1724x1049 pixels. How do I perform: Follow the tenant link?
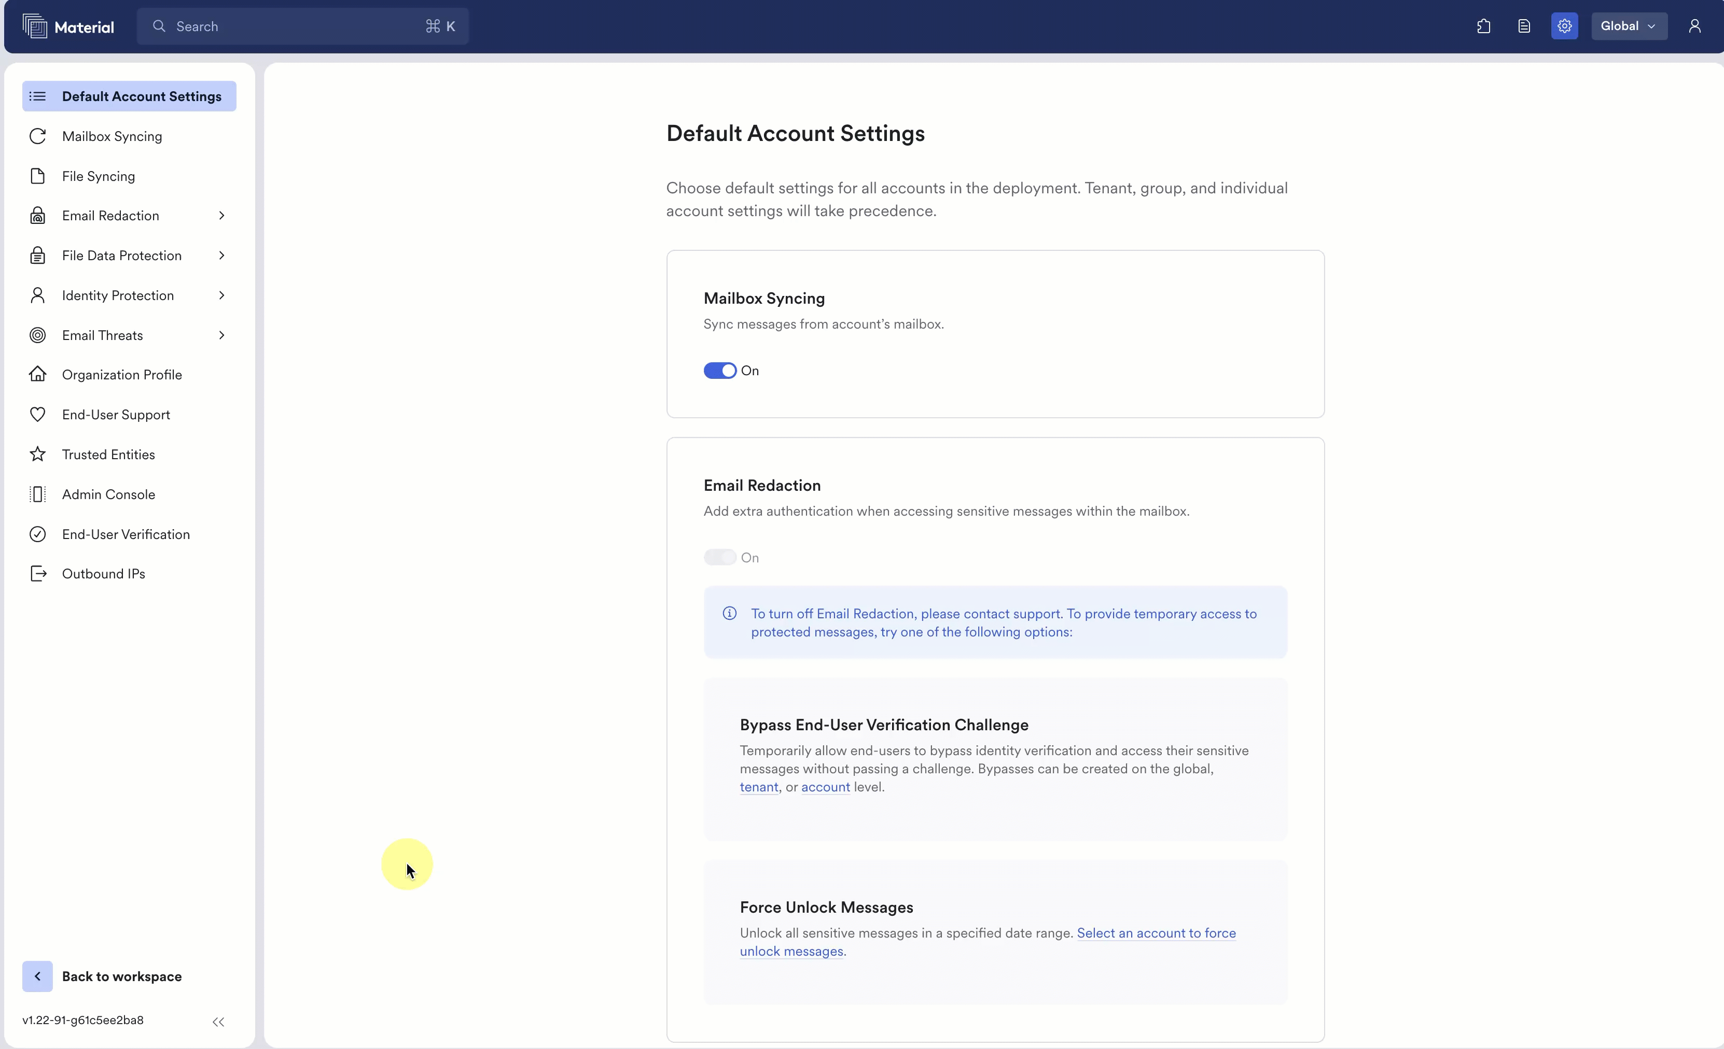pos(759,787)
